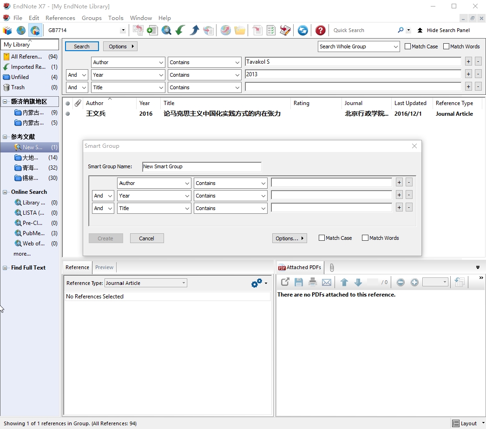Open the Online Search magnifier icon
486x429 pixels.
pyautogui.click(x=166, y=31)
